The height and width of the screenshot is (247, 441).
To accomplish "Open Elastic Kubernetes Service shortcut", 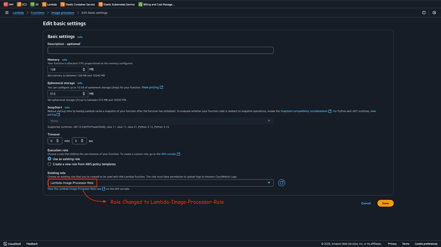I will click(117, 4).
